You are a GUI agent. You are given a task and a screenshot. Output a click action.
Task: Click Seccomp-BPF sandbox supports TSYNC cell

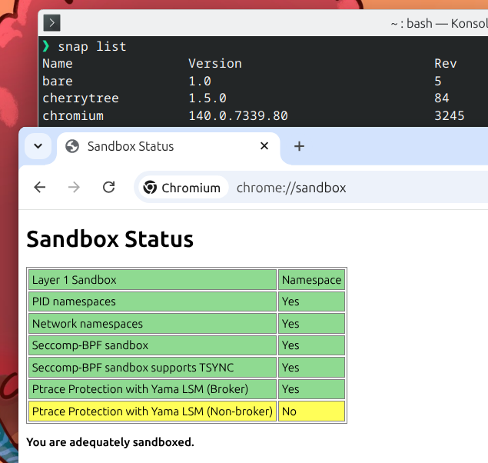152,368
